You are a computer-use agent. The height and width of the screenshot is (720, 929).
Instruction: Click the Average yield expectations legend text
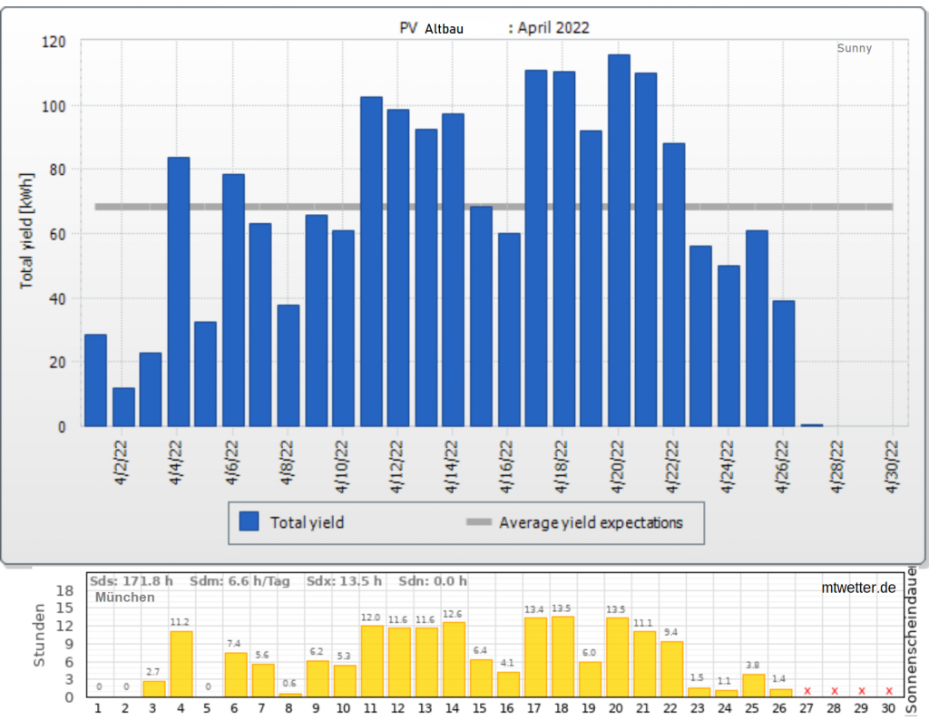(x=591, y=522)
